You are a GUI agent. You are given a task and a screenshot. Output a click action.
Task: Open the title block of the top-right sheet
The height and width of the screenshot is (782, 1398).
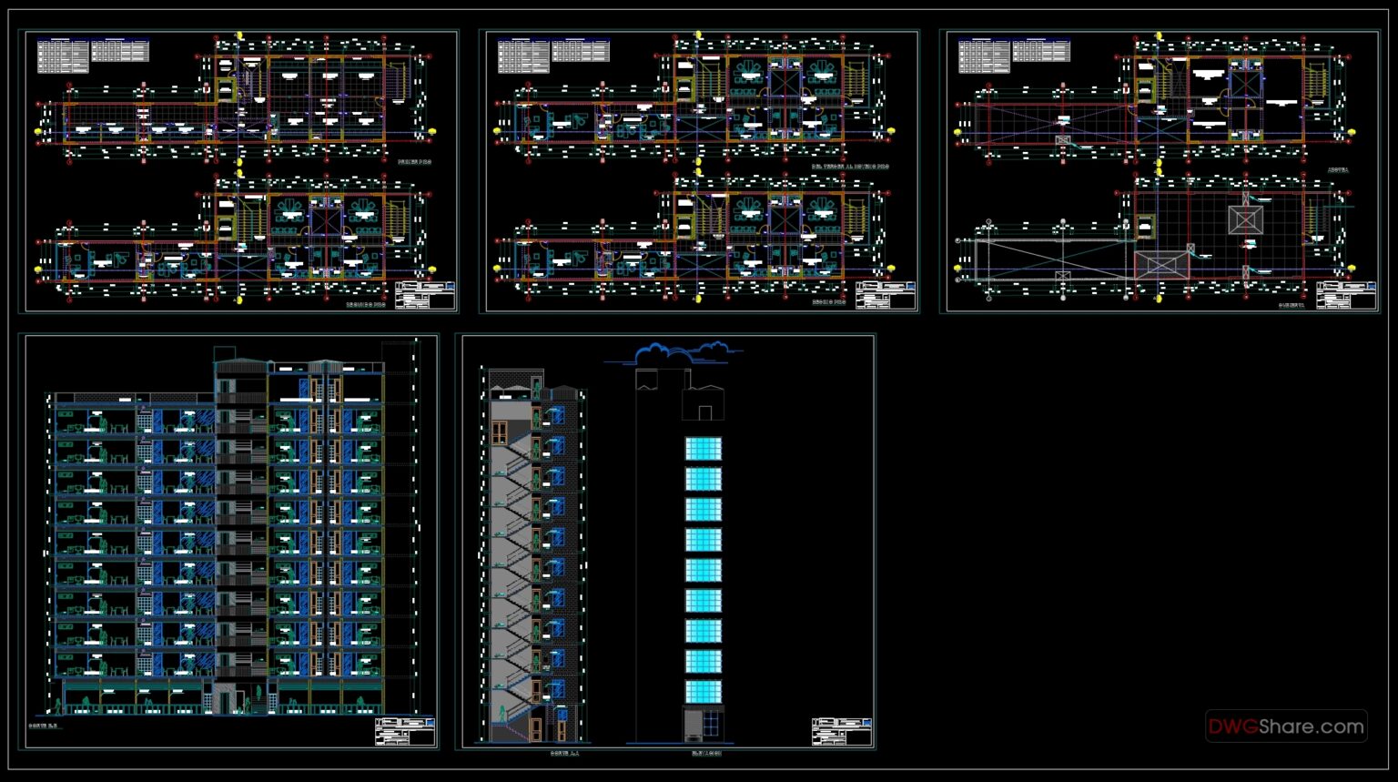(x=1346, y=296)
